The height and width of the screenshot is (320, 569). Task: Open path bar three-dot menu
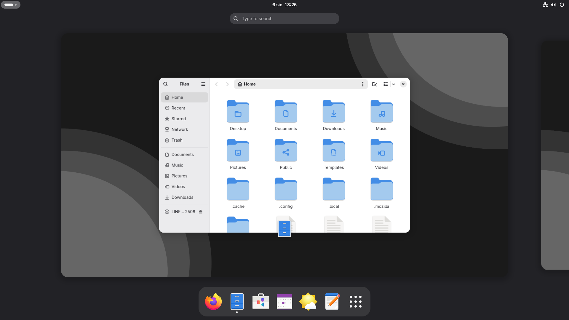(x=362, y=84)
